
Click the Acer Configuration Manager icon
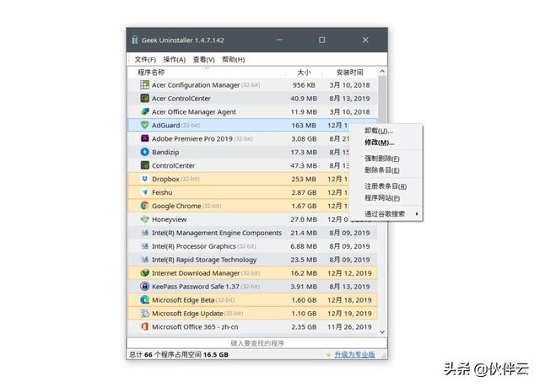(144, 84)
